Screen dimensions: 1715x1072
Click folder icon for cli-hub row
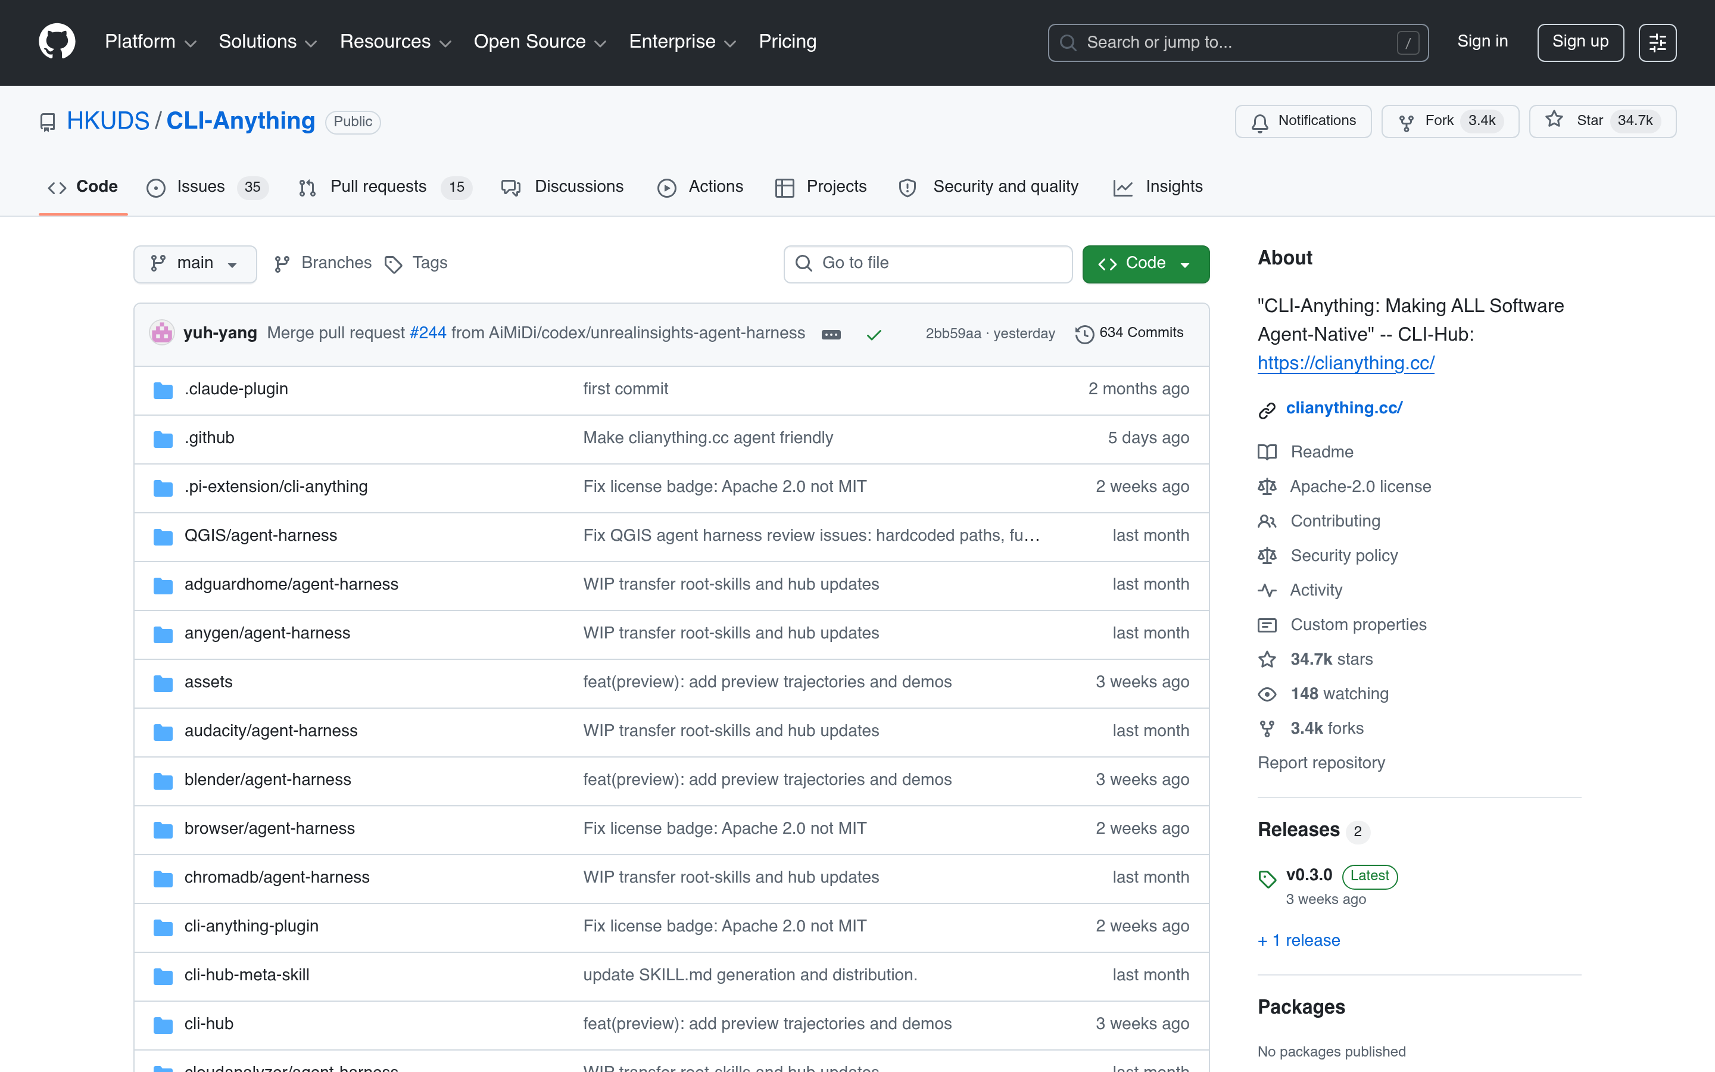pyautogui.click(x=163, y=1024)
